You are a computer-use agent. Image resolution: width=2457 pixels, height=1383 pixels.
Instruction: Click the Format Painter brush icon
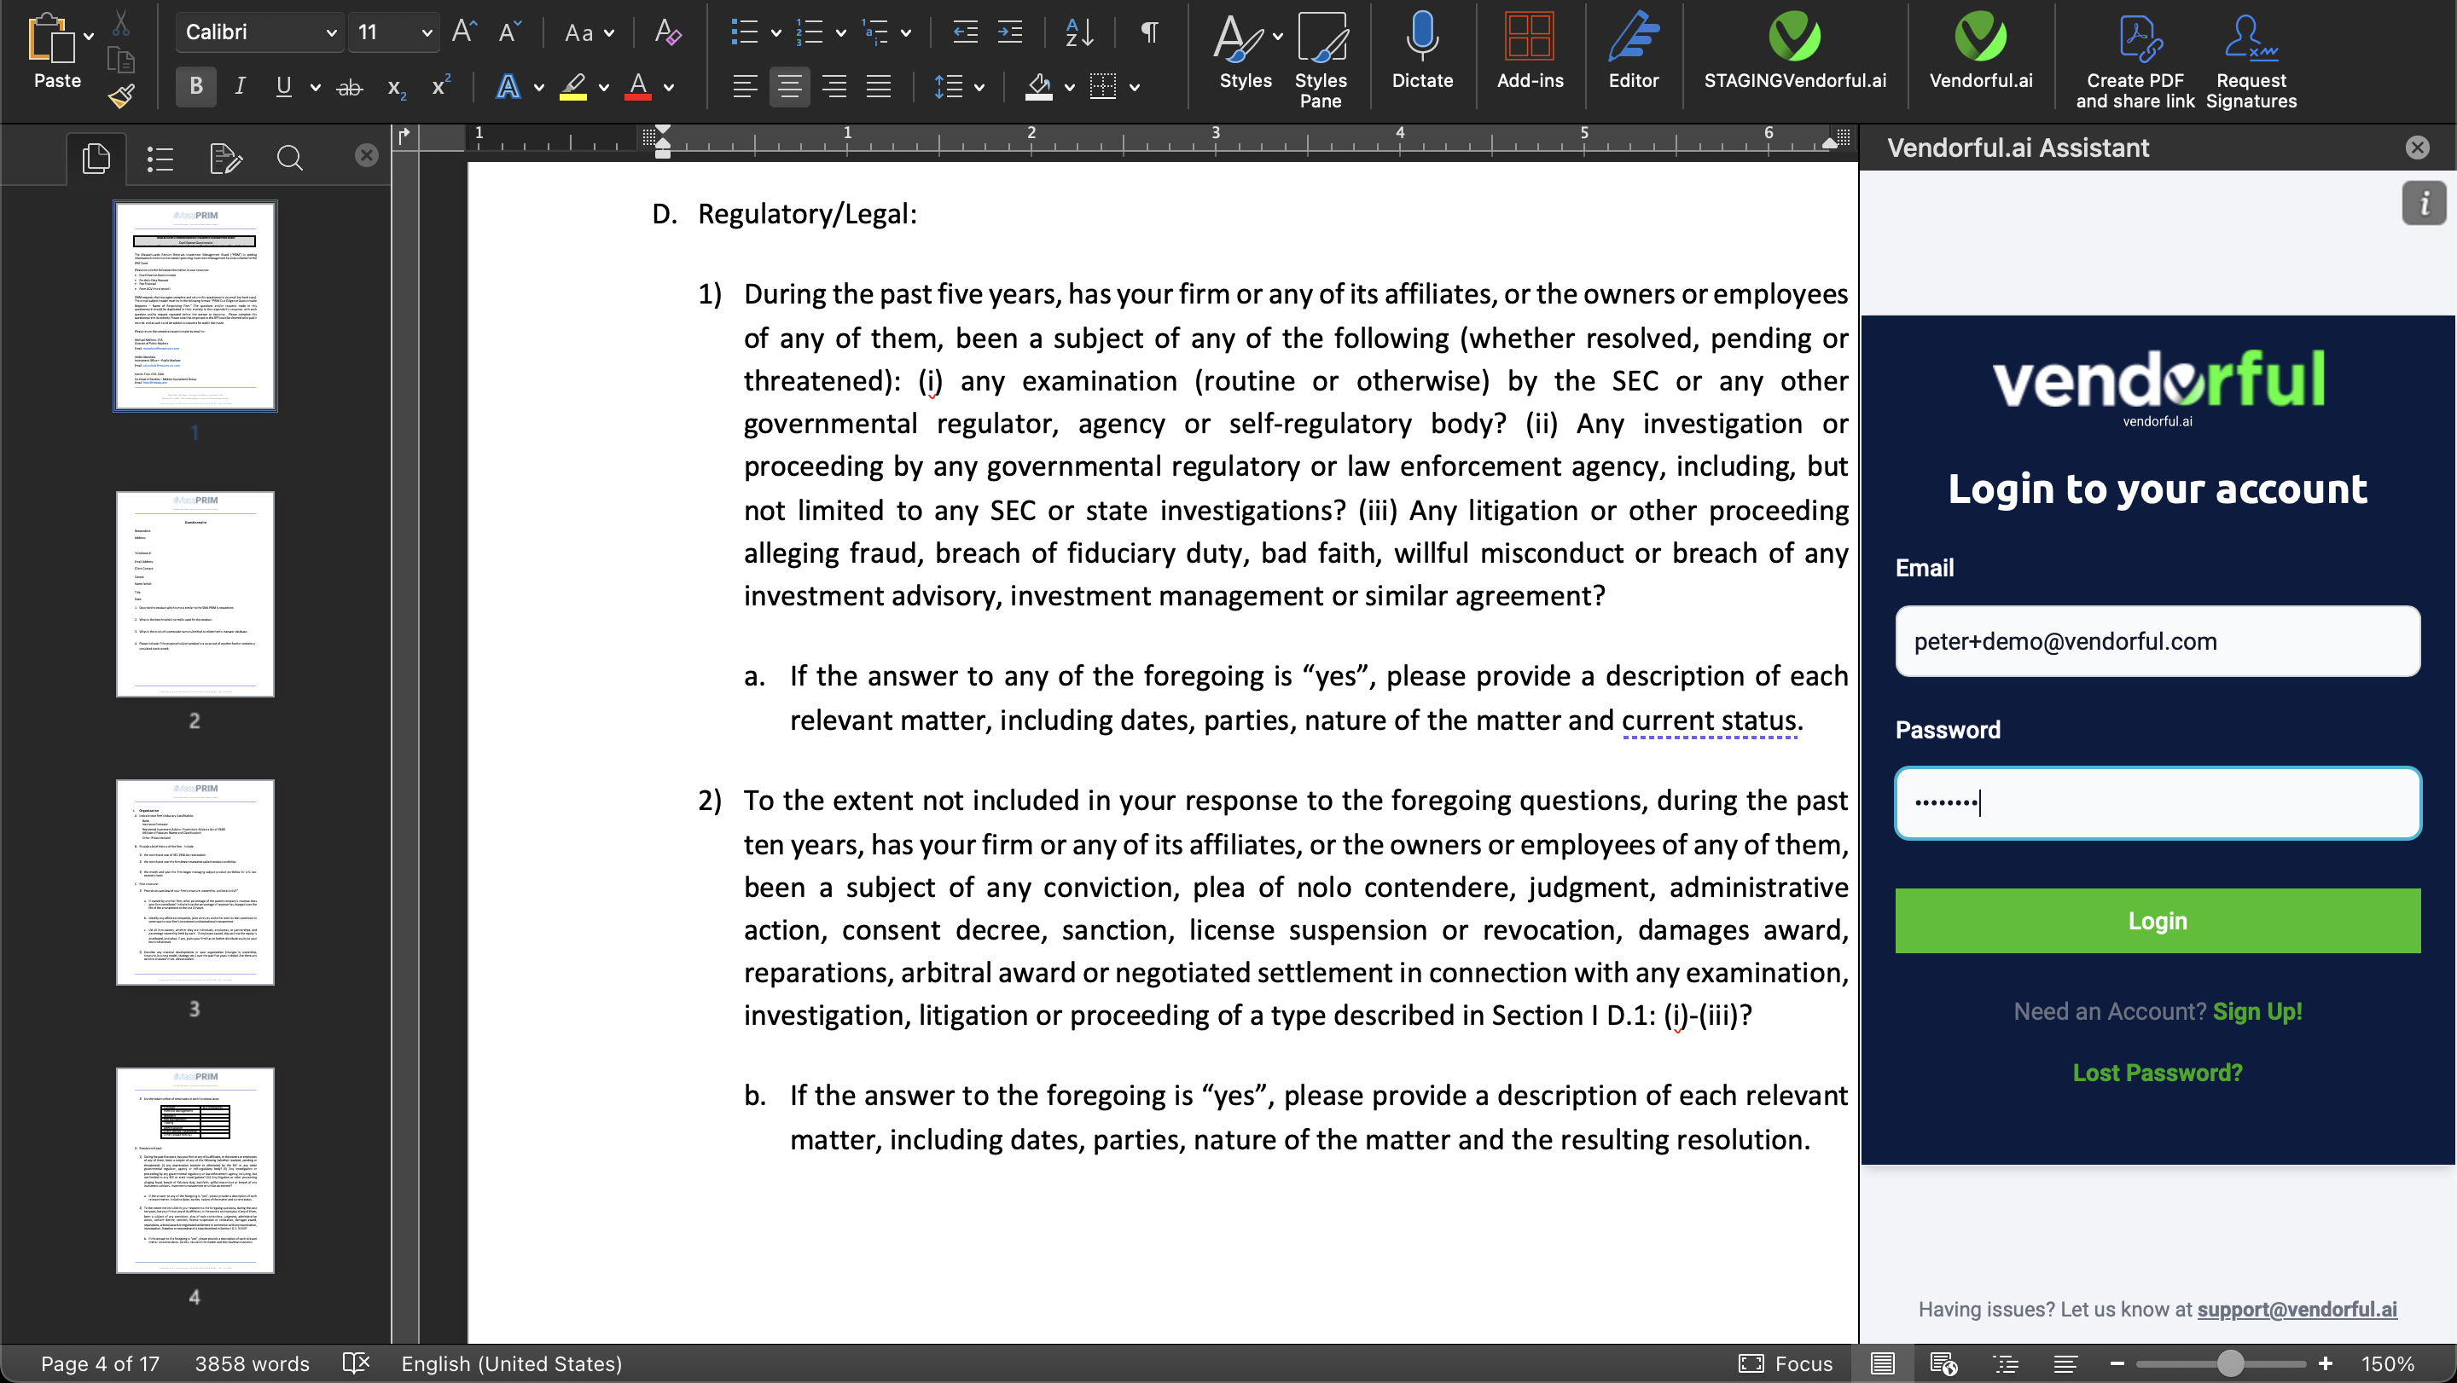[x=121, y=96]
